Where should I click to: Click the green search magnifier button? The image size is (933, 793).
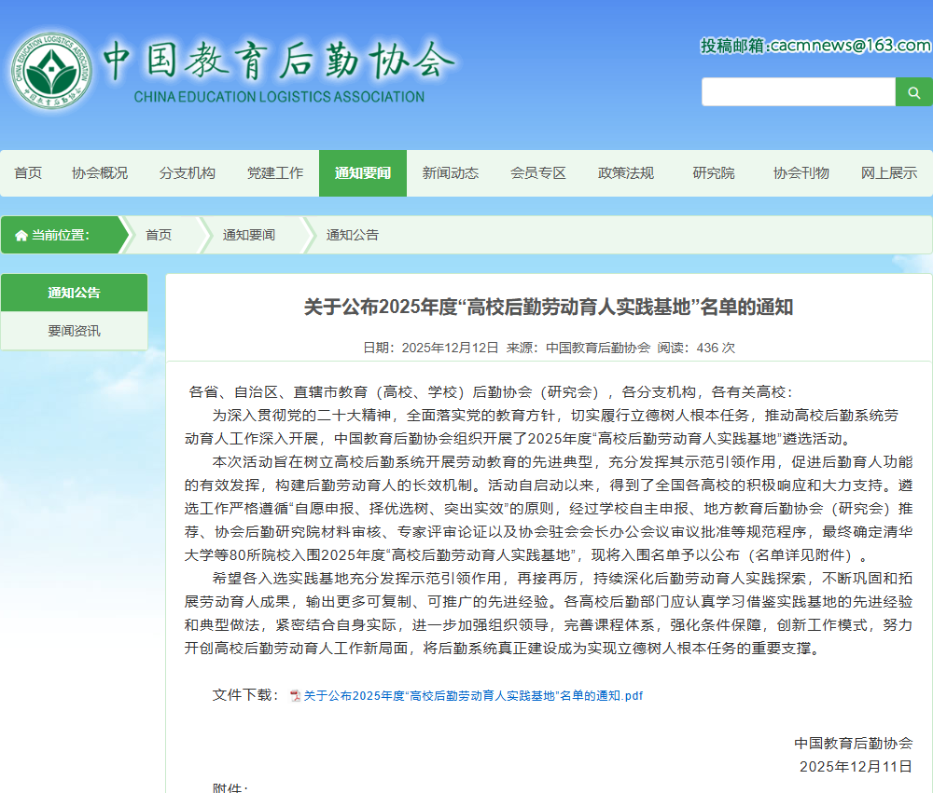point(913,91)
